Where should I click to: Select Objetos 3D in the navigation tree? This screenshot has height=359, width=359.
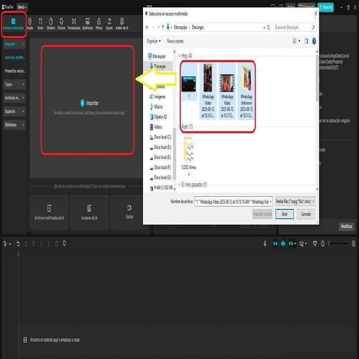click(x=158, y=117)
